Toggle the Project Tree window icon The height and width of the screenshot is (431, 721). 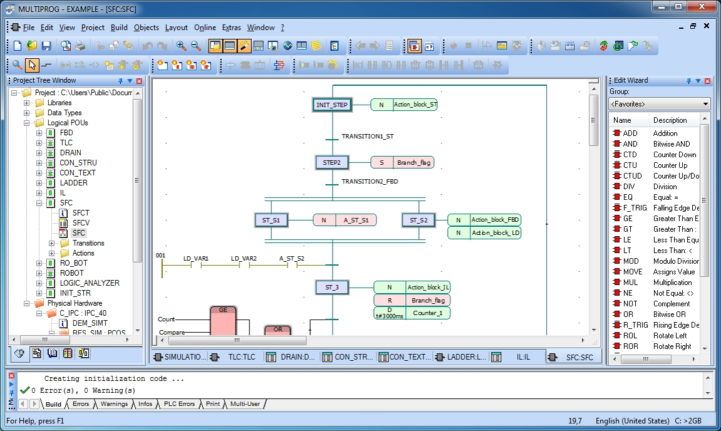[x=215, y=46]
